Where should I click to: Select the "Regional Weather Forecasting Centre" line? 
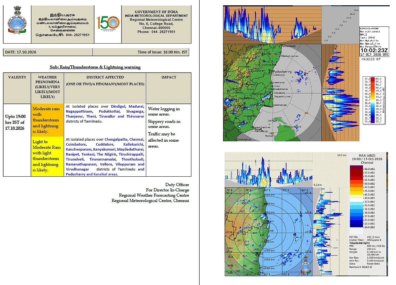154,195
